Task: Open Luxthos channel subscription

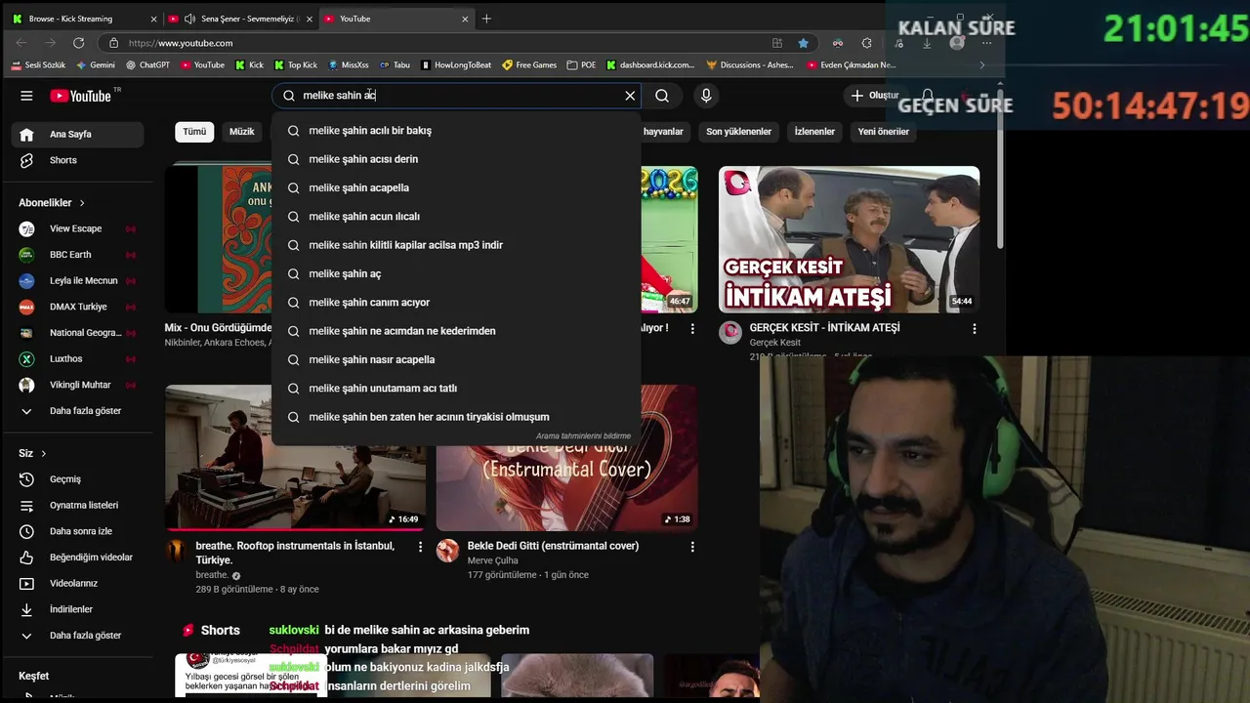Action: click(78, 358)
